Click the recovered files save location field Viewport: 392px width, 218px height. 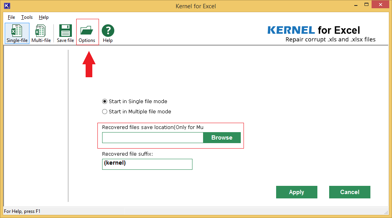click(x=153, y=138)
